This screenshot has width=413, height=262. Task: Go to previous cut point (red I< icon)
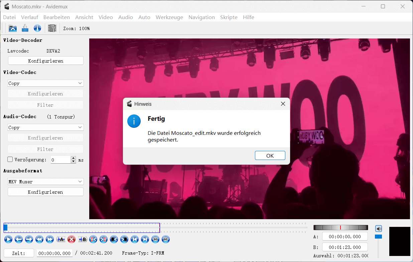[x=93, y=239]
